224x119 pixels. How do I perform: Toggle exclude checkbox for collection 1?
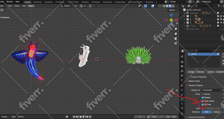pyautogui.click(x=218, y=16)
